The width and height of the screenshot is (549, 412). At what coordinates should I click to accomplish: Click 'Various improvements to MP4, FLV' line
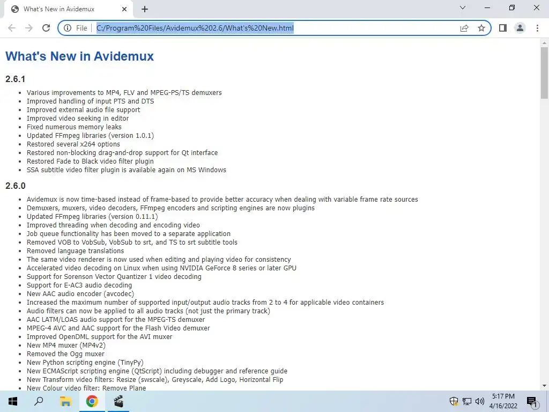[x=124, y=92]
